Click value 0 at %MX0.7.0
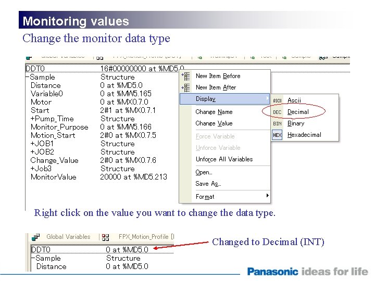 tap(124, 102)
